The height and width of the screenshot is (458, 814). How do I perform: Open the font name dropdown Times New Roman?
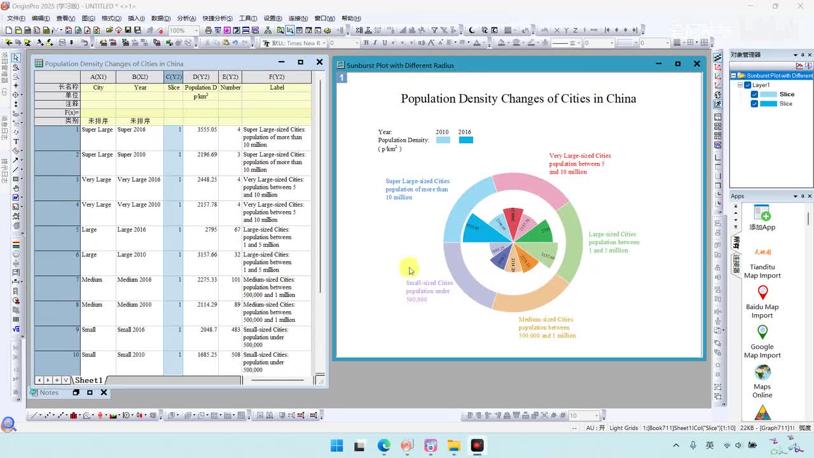coord(323,43)
